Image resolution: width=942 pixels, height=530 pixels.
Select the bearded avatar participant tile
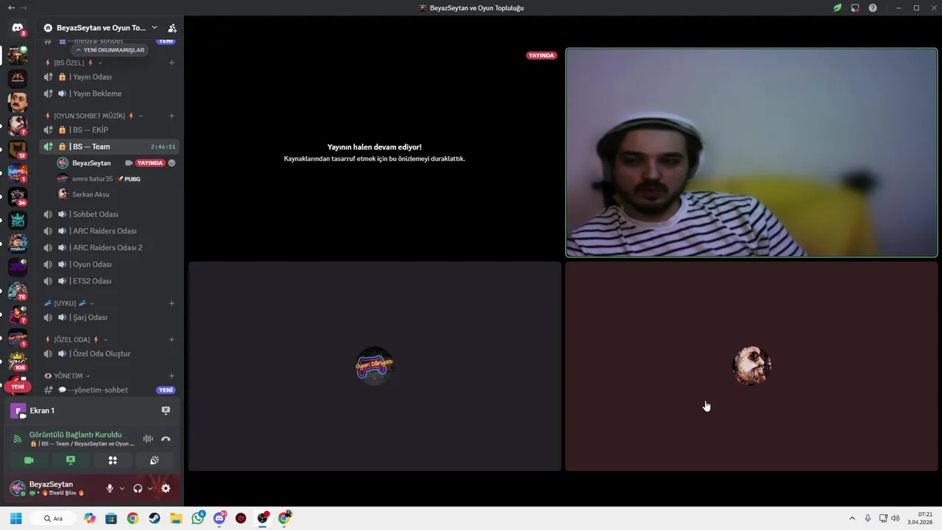pyautogui.click(x=751, y=366)
